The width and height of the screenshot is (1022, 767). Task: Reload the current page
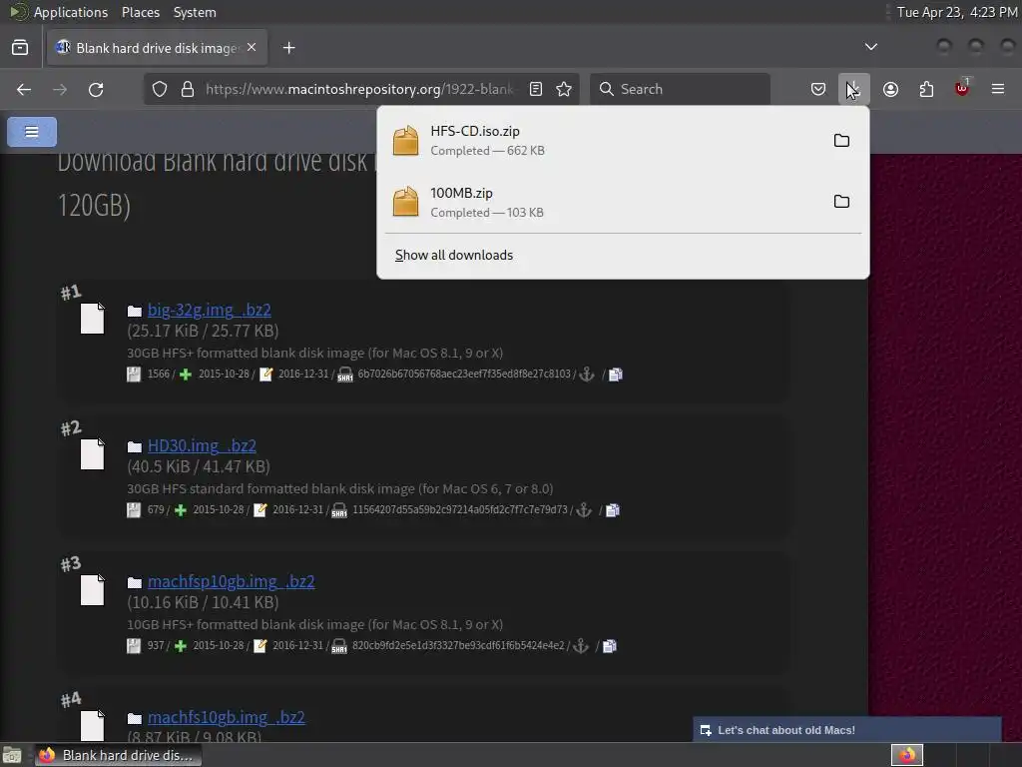[x=96, y=89]
